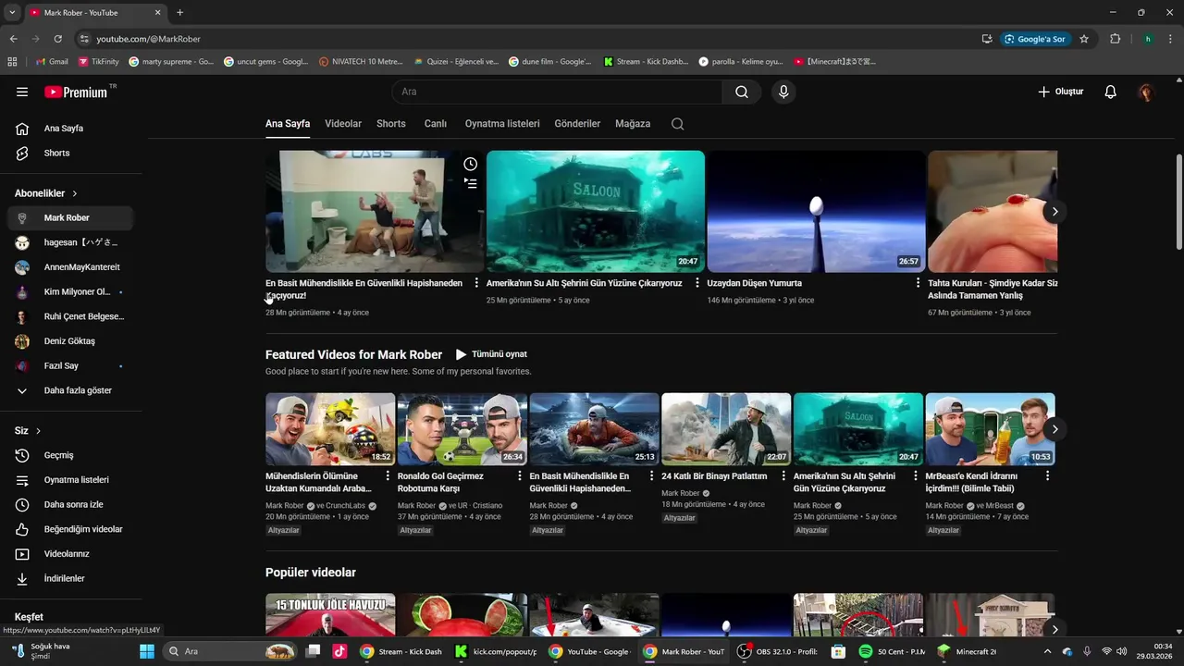Click the Google'a Sor button

coord(1034,39)
